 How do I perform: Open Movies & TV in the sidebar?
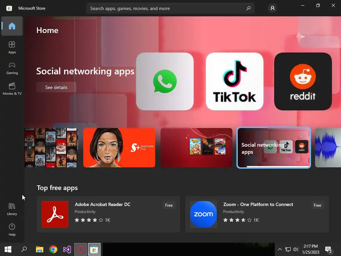(x=12, y=89)
